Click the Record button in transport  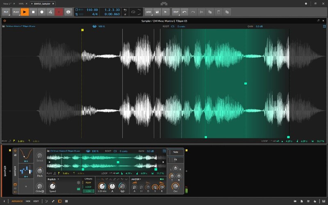pyautogui.click(x=42, y=12)
